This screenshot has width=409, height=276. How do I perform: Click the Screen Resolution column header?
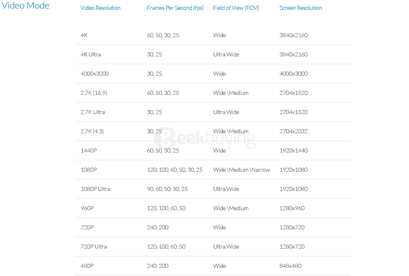click(301, 8)
